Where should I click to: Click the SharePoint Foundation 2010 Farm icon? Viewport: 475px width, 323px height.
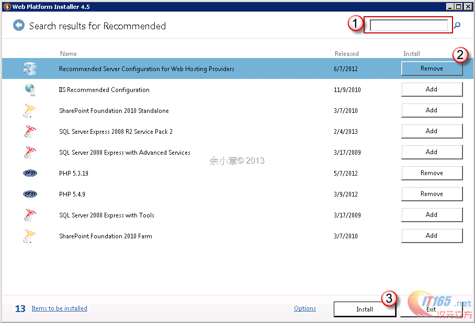pyautogui.click(x=29, y=236)
